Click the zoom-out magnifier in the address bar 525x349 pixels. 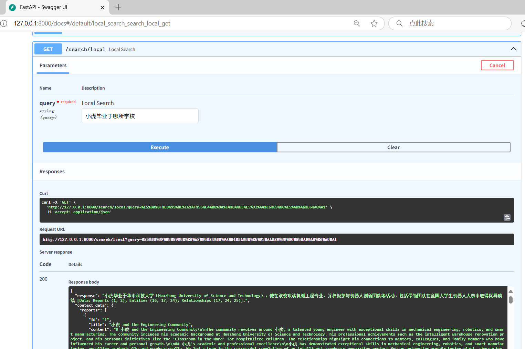pyautogui.click(x=357, y=23)
